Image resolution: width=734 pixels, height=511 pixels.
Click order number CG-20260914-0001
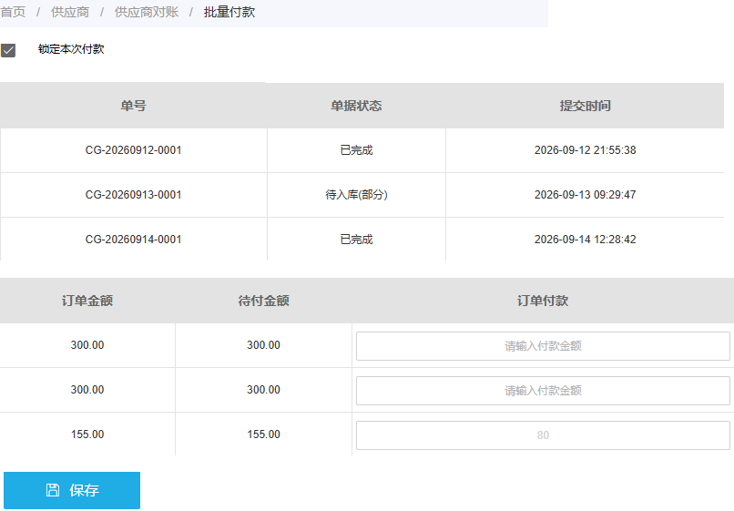click(x=133, y=240)
